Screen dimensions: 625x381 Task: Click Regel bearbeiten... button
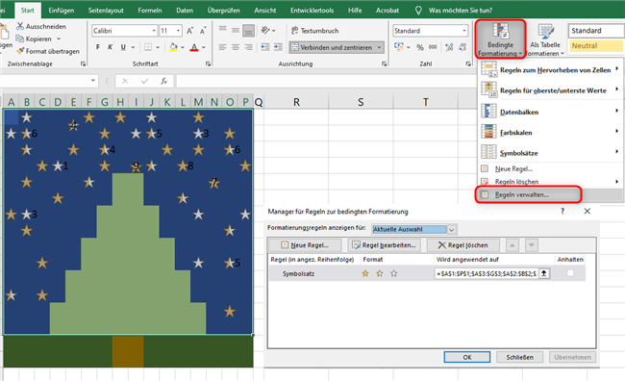coord(385,245)
